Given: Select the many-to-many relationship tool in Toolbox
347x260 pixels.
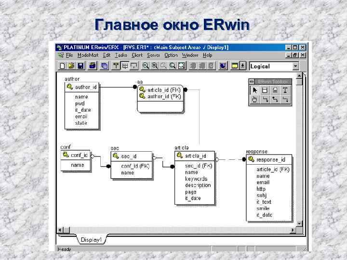Looking at the screenshot, I should [275, 100].
